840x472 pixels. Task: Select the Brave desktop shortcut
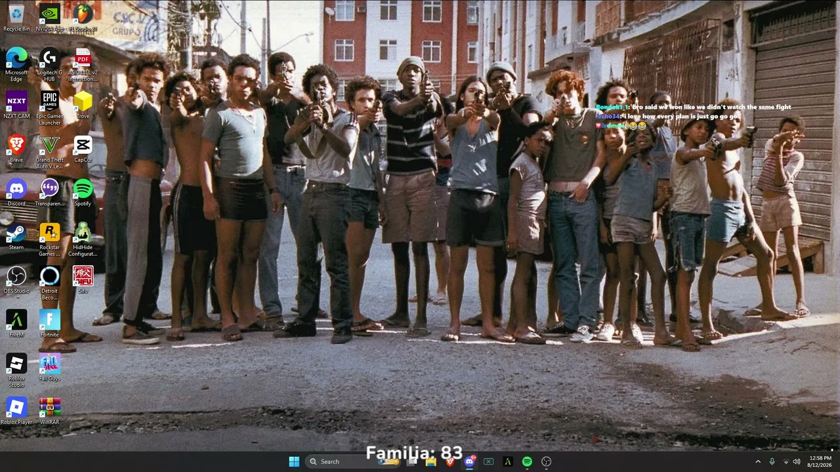(16, 149)
